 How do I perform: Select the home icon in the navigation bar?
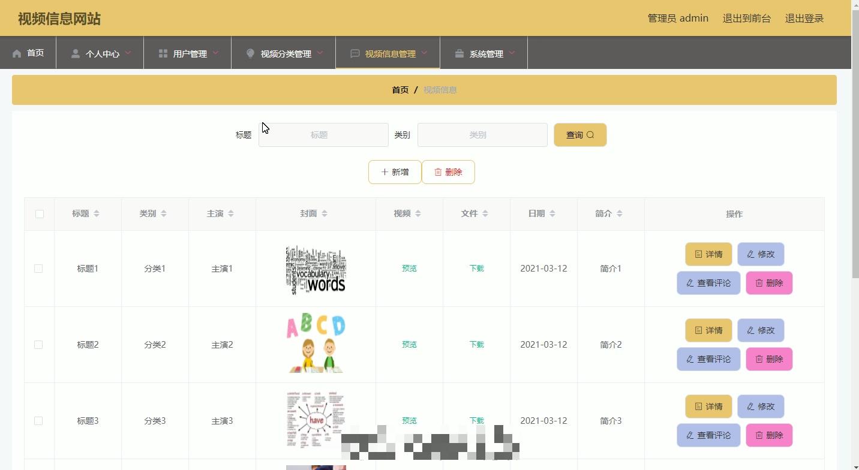click(x=17, y=53)
